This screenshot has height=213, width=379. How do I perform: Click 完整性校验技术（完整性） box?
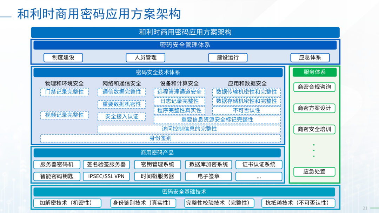coord(219,203)
